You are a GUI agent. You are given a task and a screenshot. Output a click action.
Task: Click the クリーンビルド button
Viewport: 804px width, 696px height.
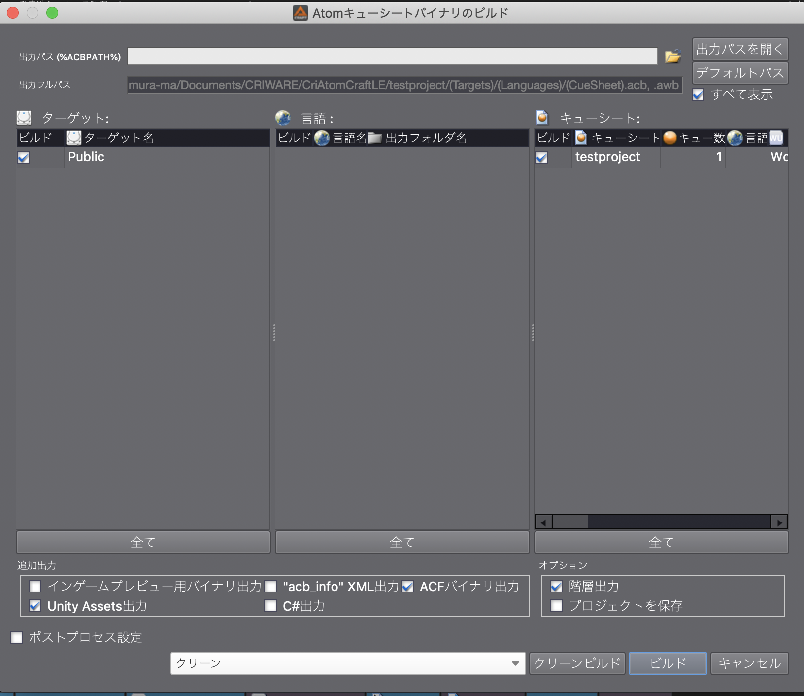tap(577, 663)
